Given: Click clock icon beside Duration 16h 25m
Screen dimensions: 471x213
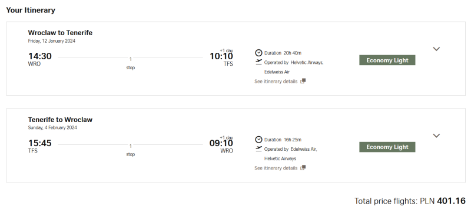Looking at the screenshot, I should coord(258,140).
